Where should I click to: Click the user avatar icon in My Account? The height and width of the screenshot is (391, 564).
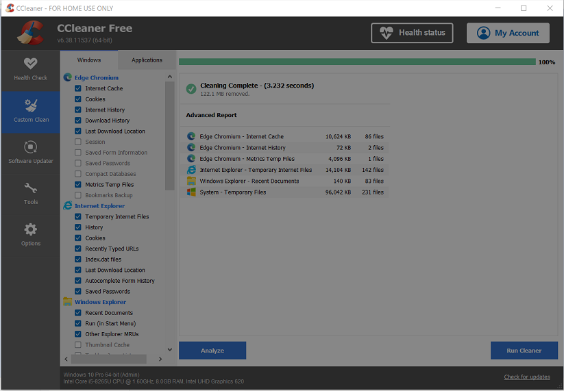(x=483, y=33)
